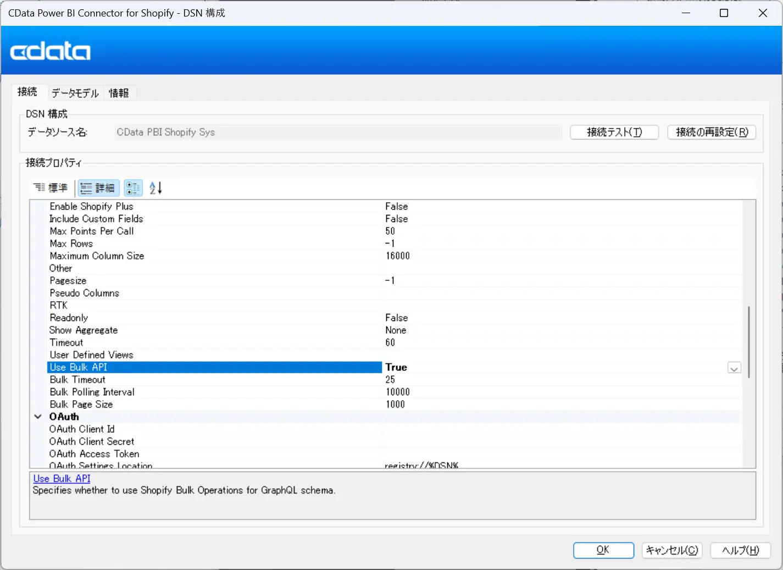Click the Timeout value 60

click(x=390, y=342)
